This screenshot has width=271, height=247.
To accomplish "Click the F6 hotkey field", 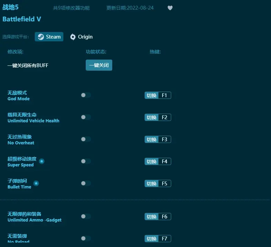I will [x=165, y=217].
